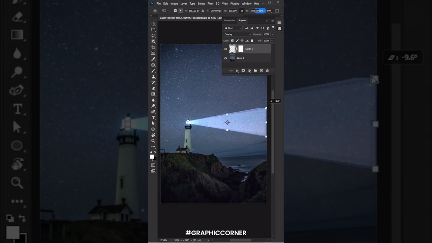Screen dimensions: 432x243
Task: Select the Hand tool
Action: 153,135
